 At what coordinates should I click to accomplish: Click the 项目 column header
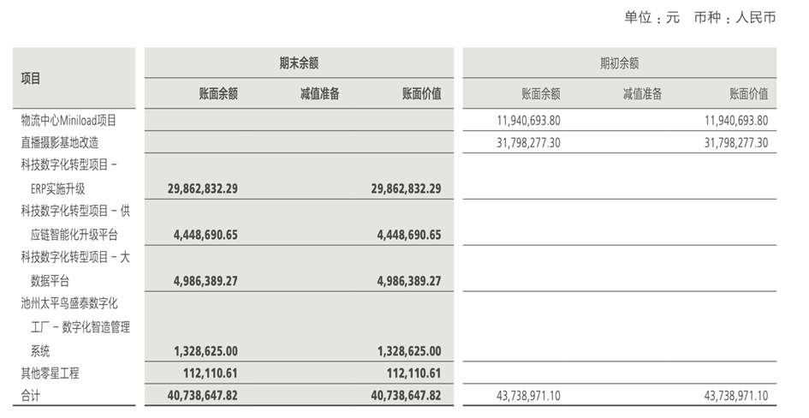pos(32,79)
